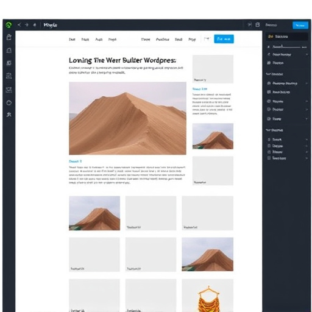Select the page heading "Loning The Werr Builter Wordpres:"
Image resolution: width=312 pixels, height=312 pixels.
click(x=122, y=60)
